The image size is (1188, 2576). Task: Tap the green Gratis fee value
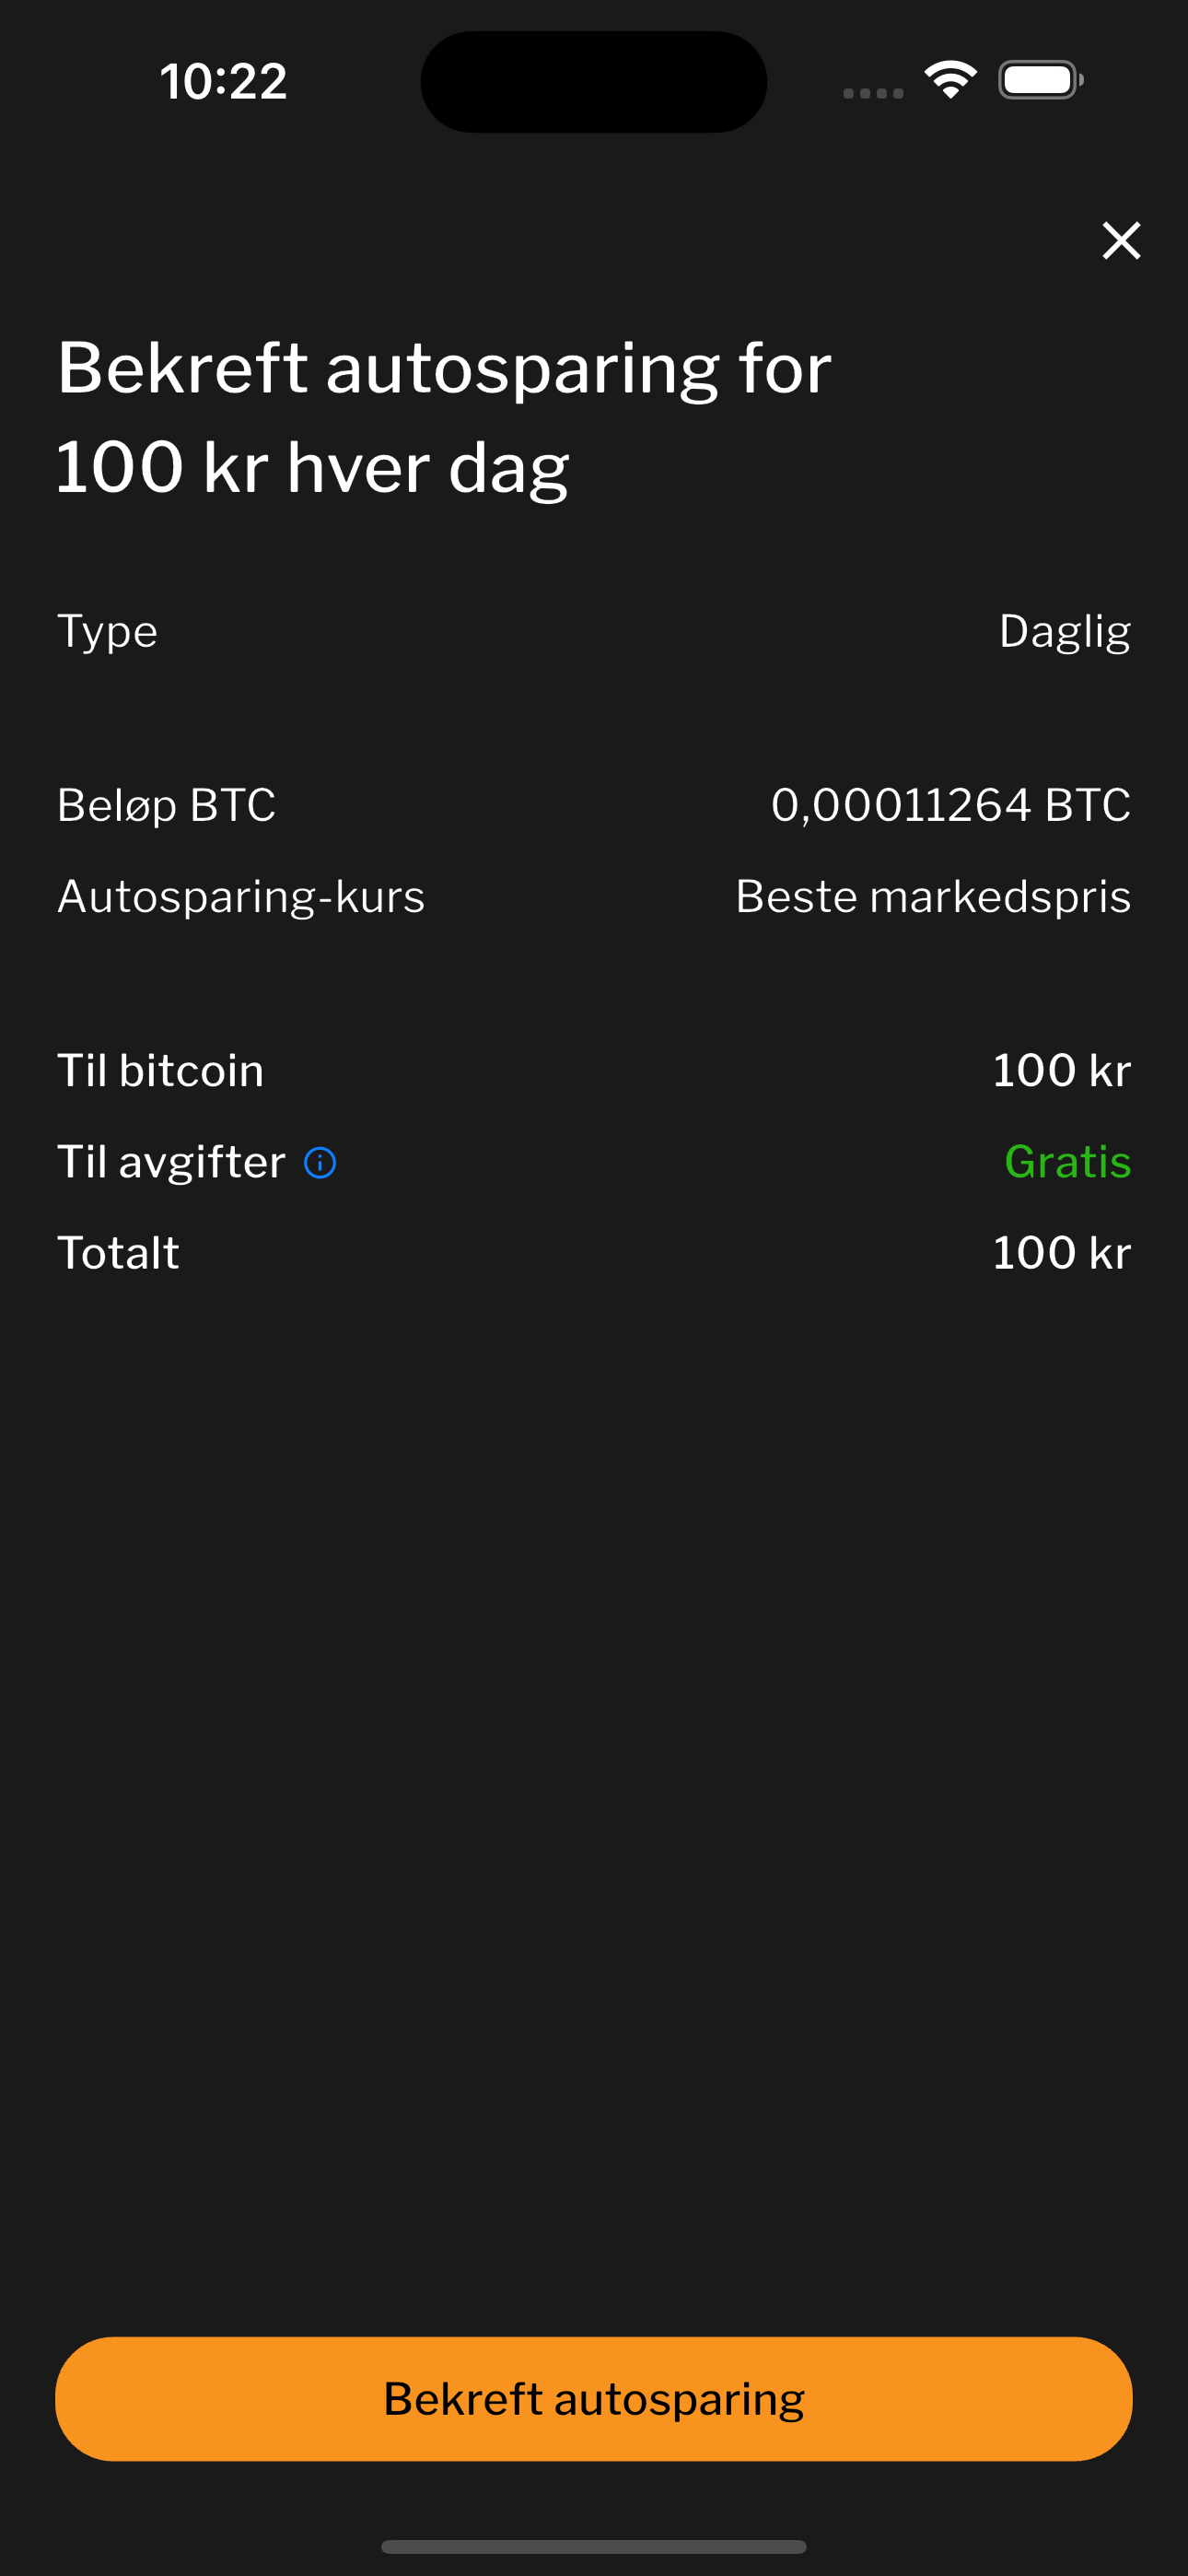point(1067,1162)
